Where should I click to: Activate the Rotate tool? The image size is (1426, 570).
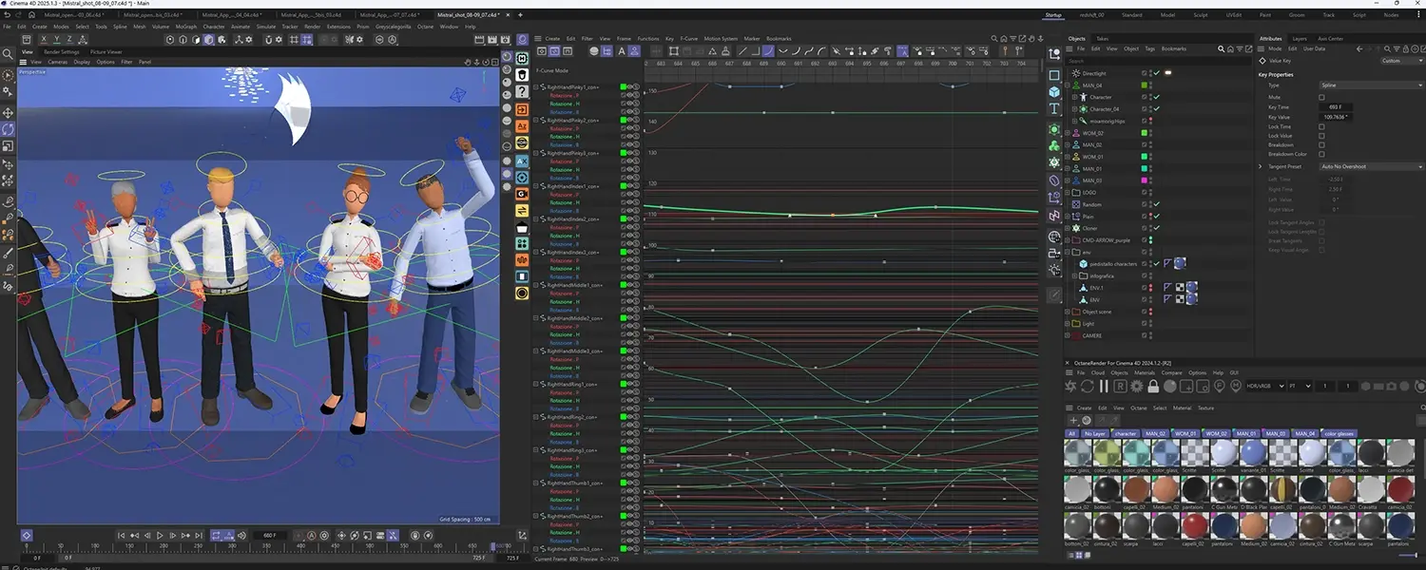tap(8, 129)
